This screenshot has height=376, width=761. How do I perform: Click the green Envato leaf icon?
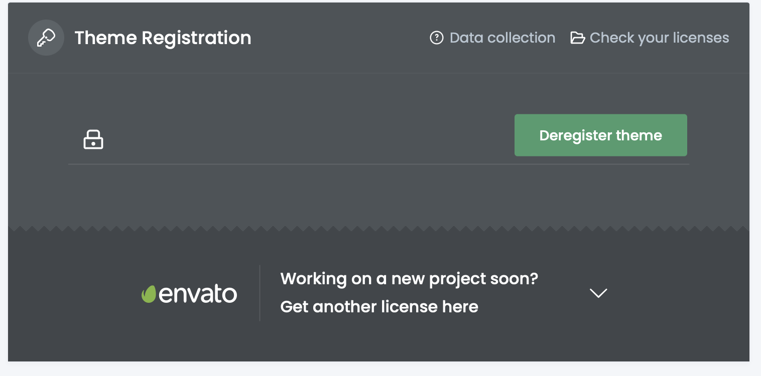[149, 294]
